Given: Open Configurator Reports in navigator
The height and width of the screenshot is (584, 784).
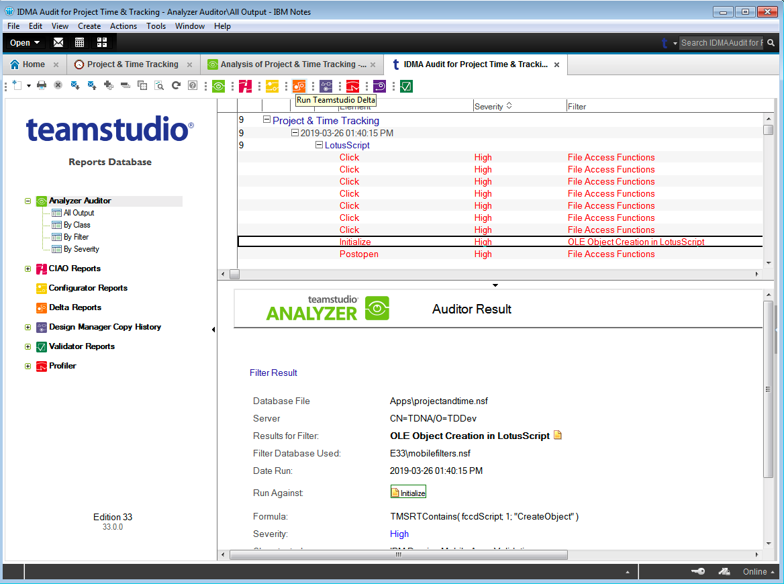Looking at the screenshot, I should pos(88,288).
